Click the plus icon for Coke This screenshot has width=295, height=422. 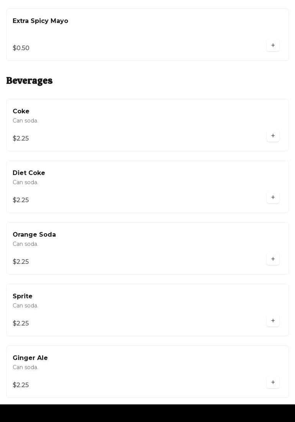tap(273, 136)
